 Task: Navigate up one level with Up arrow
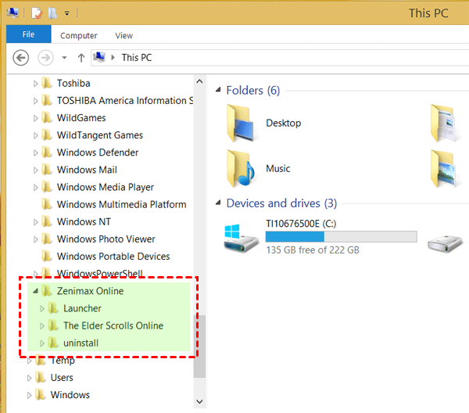click(x=81, y=58)
